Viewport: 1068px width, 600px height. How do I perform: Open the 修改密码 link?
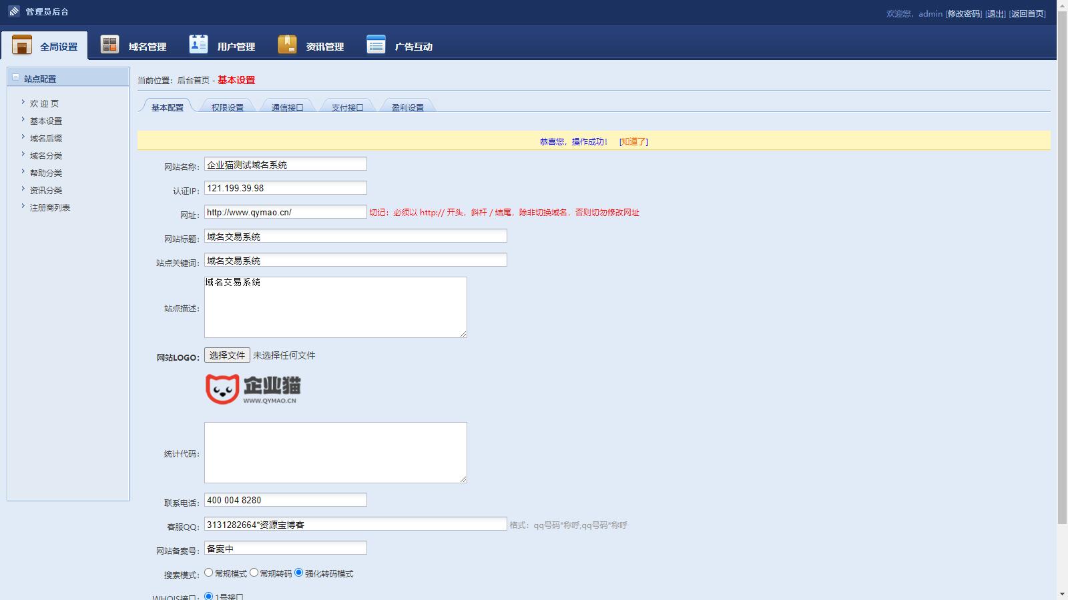pyautogui.click(x=963, y=13)
